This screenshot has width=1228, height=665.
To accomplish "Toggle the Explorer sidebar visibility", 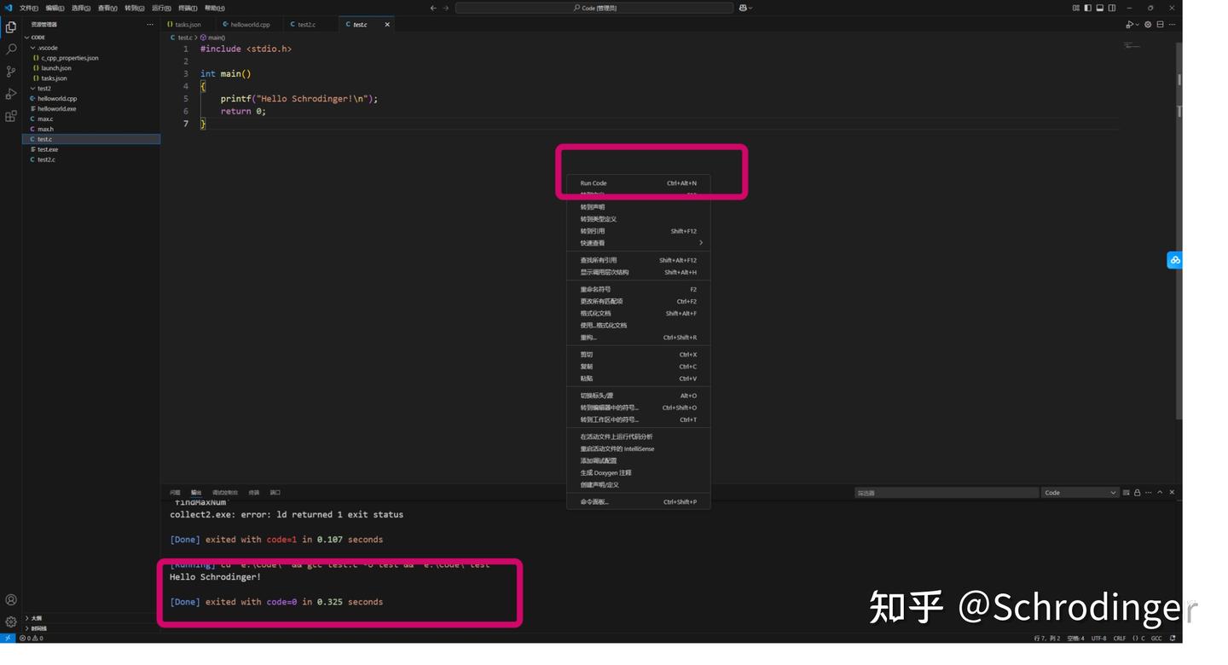I will [1087, 8].
